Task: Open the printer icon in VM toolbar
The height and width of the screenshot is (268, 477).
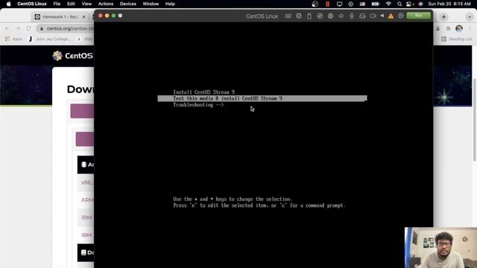Action: coord(362,16)
